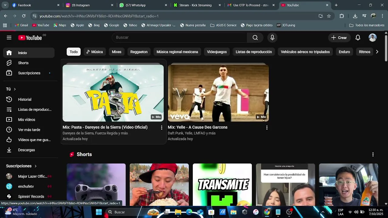Open Vídeos que me gustan list
Viewport: 388px width, 218px height.
(x=29, y=140)
